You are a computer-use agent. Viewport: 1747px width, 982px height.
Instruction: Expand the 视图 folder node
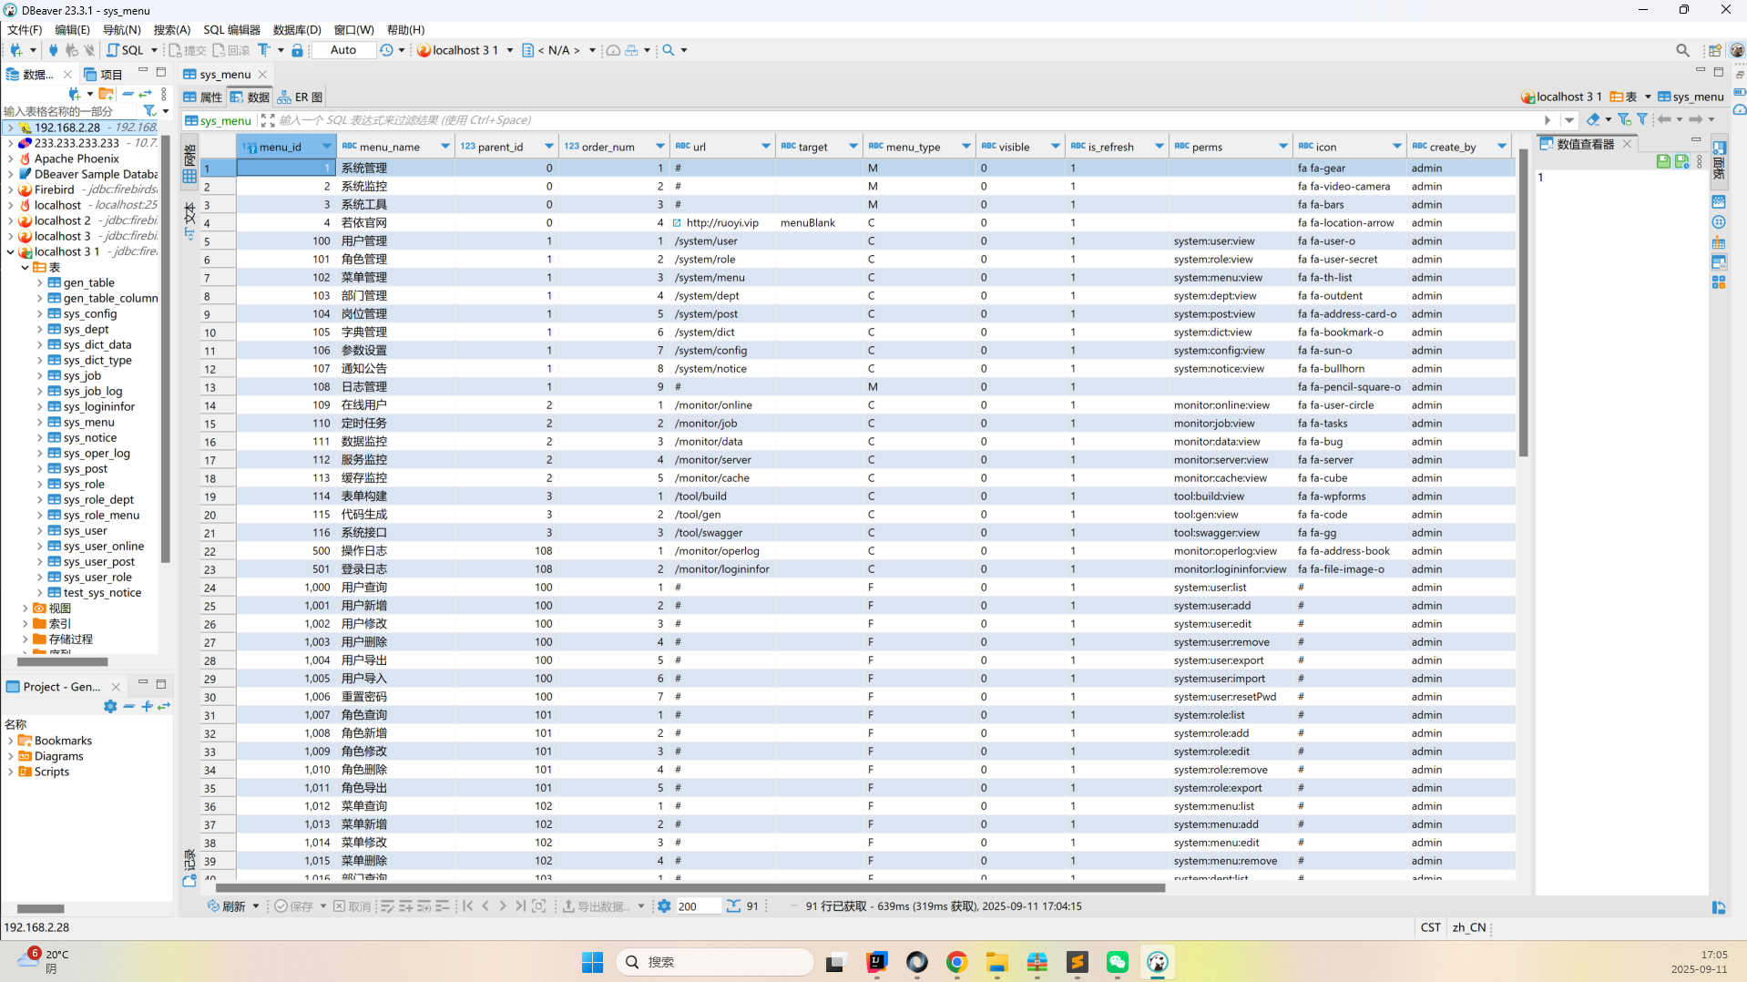pyautogui.click(x=25, y=609)
